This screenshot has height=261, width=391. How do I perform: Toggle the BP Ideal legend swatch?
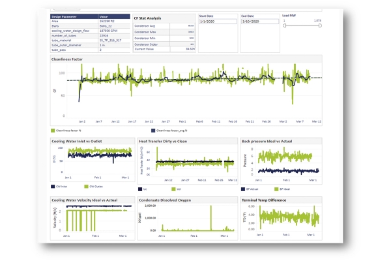coord(276,189)
